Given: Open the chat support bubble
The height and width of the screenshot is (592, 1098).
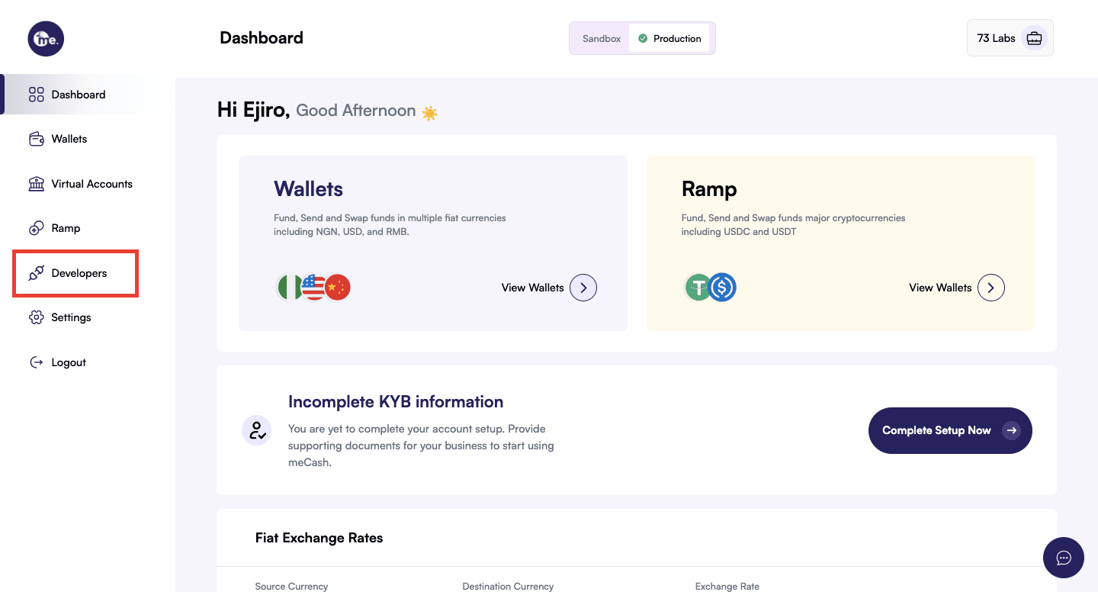Looking at the screenshot, I should (1063, 558).
